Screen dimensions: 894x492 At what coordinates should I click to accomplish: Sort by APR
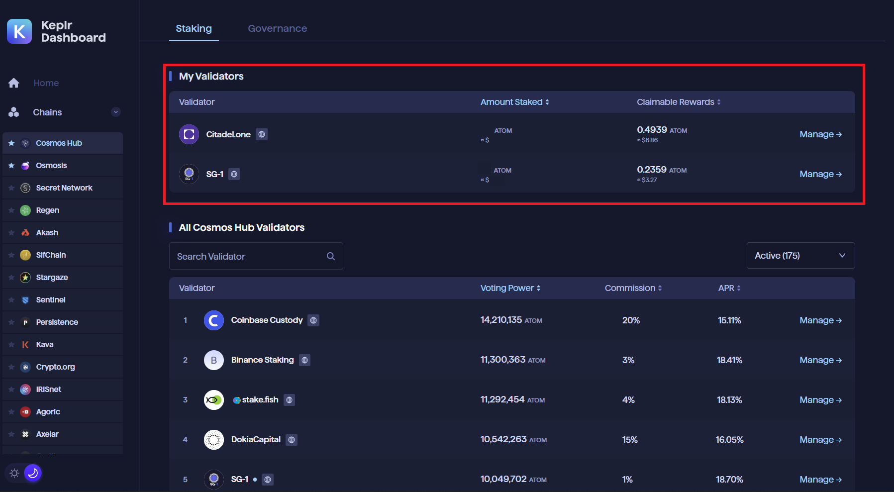click(729, 288)
